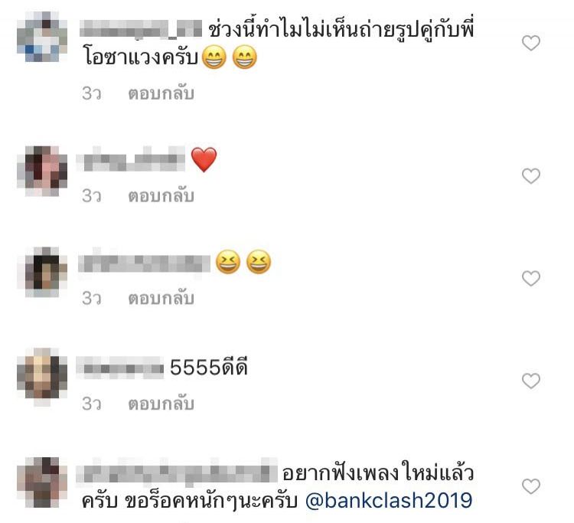This screenshot has width=574, height=523.
Task: Like the 5555ดีดี comment
Action: 531,381
